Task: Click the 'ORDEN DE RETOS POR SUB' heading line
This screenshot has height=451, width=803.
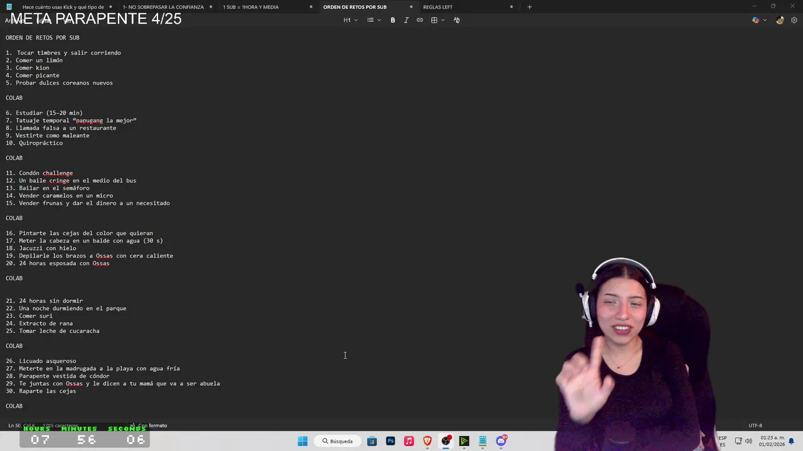Action: (x=43, y=38)
